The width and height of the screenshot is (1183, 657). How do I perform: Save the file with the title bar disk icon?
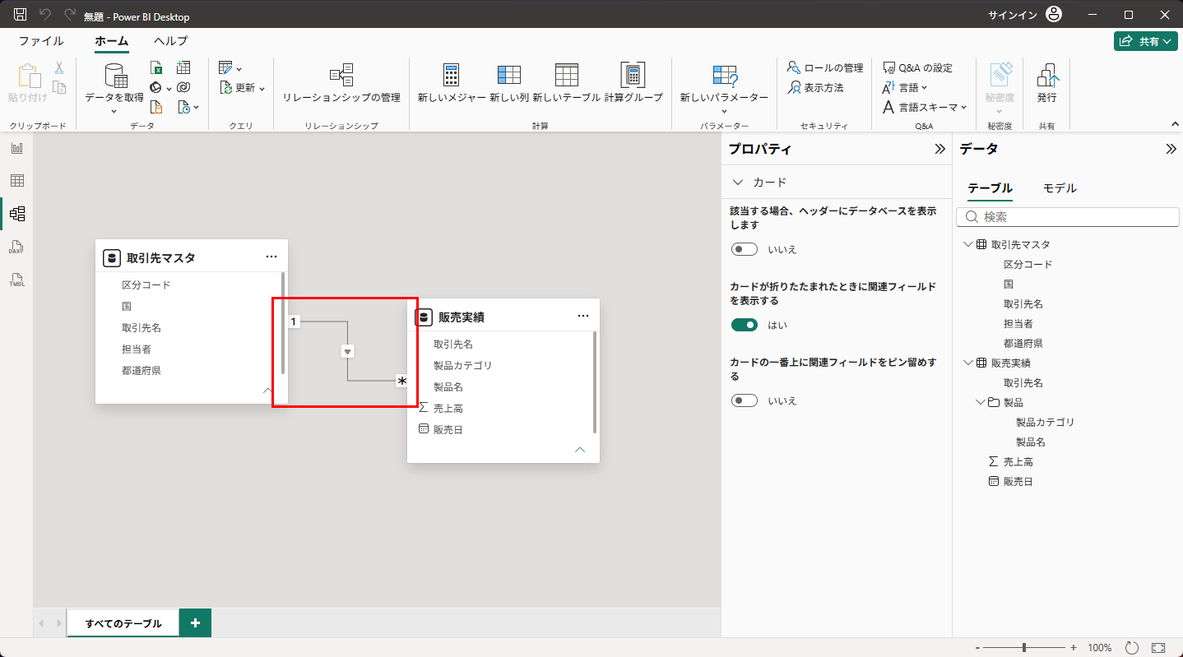[20, 15]
